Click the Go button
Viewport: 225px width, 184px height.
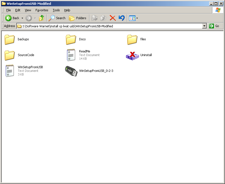[214, 26]
